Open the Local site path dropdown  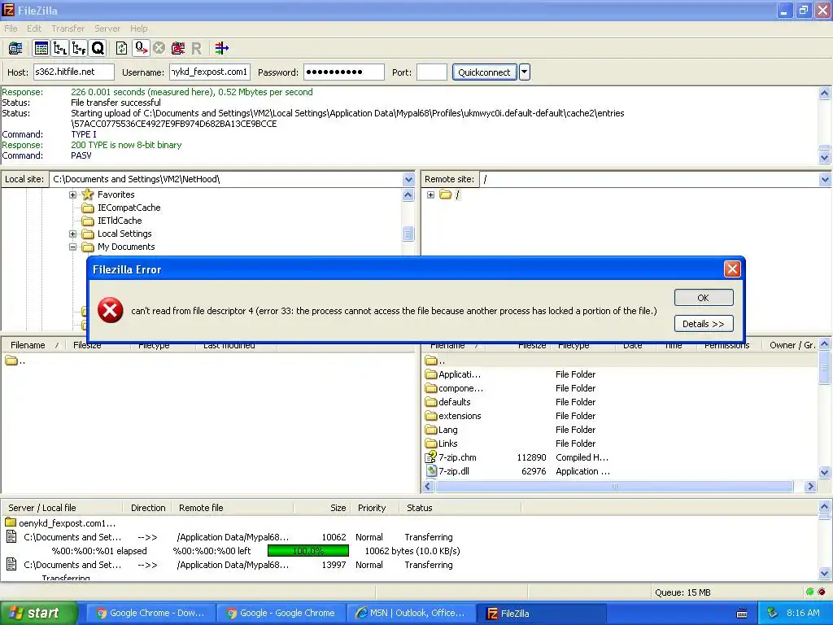(408, 179)
